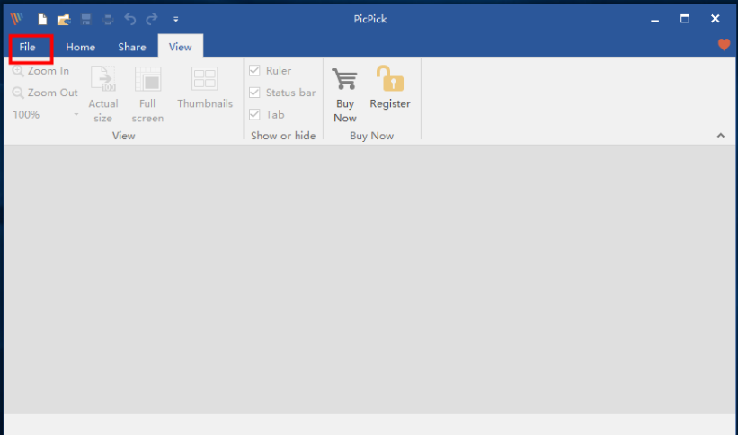Toggle the Status bar checkbox
This screenshot has height=435, width=738.
254,93
